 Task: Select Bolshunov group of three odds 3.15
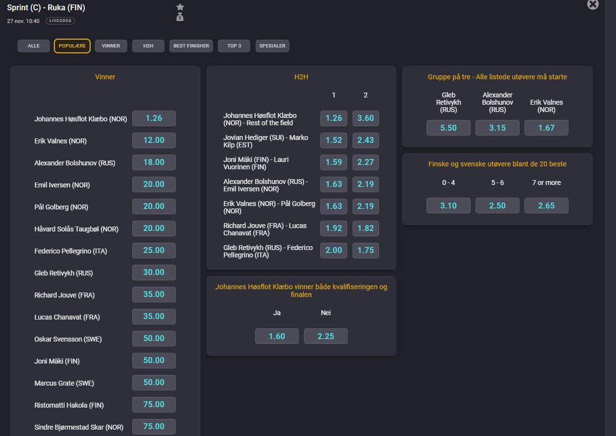point(497,128)
